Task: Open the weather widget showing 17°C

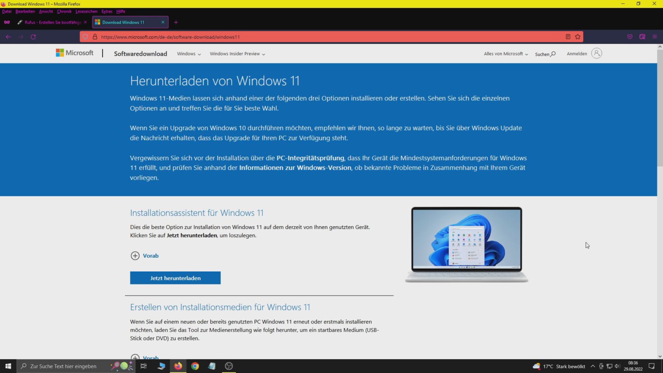Action: [559, 366]
